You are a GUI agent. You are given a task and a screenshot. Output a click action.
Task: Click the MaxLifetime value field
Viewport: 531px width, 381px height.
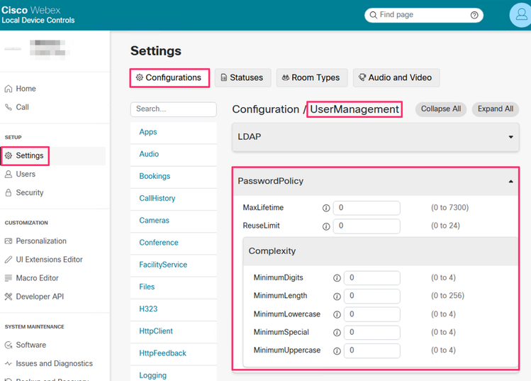pyautogui.click(x=367, y=208)
